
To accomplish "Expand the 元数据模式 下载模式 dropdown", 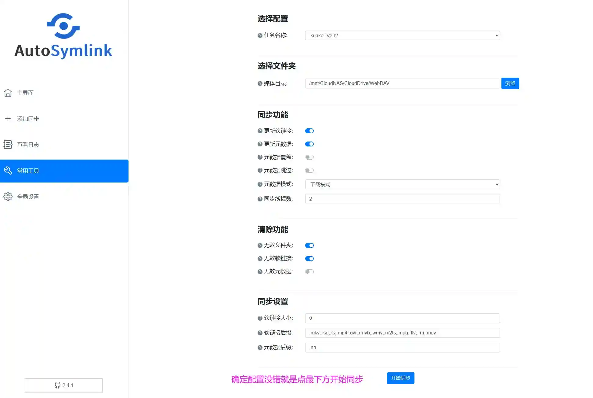I will click(x=402, y=184).
